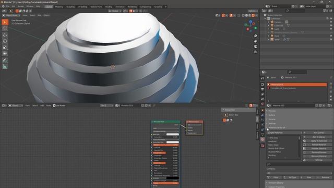Click the pan view hand icon
This screenshot has width=334, height=188.
(255, 41)
